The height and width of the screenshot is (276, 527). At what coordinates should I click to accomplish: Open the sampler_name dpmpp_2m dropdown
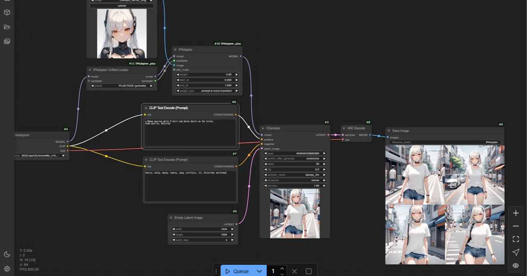click(295, 175)
